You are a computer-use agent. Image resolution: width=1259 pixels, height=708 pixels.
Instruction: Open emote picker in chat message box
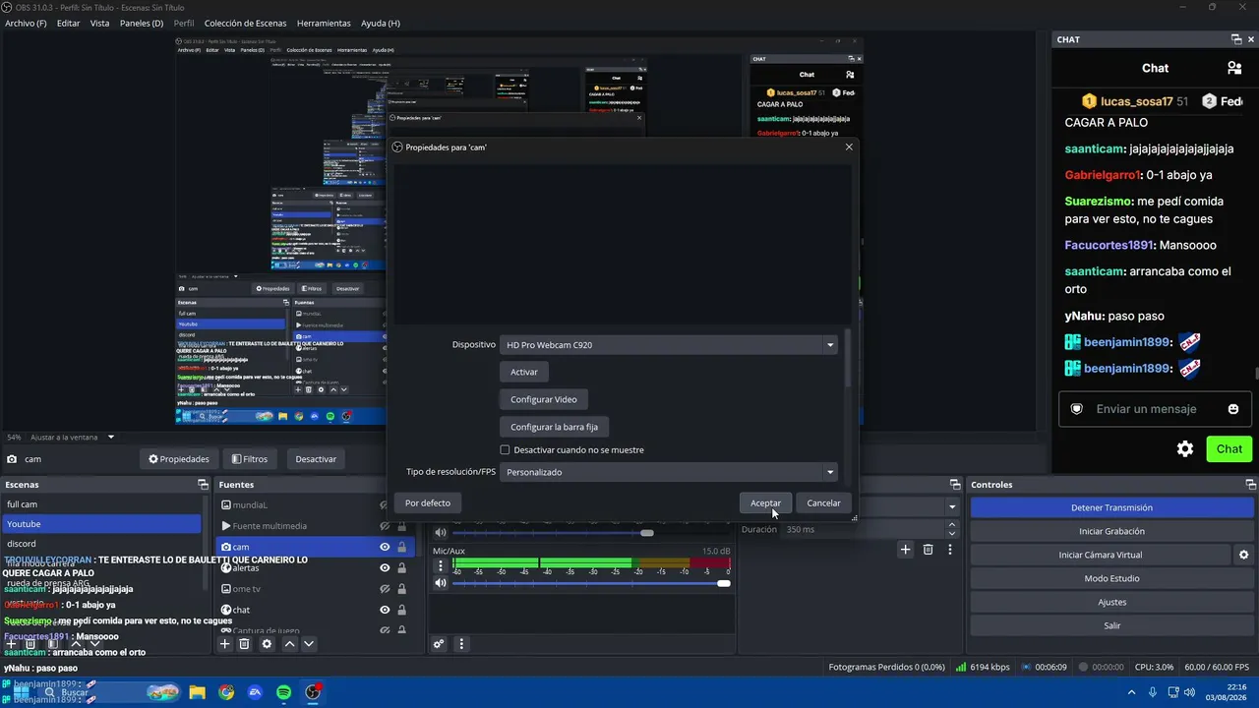pyautogui.click(x=1233, y=409)
